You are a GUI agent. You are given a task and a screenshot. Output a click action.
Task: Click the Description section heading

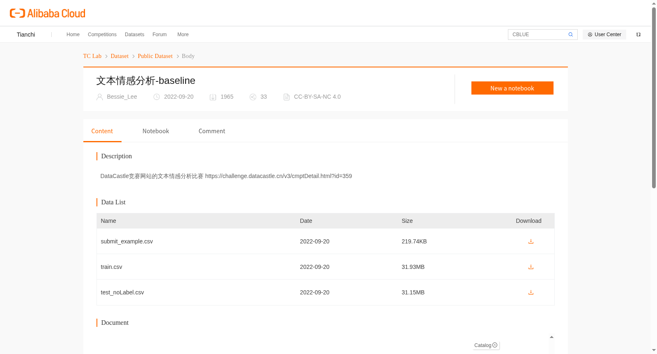tap(117, 156)
